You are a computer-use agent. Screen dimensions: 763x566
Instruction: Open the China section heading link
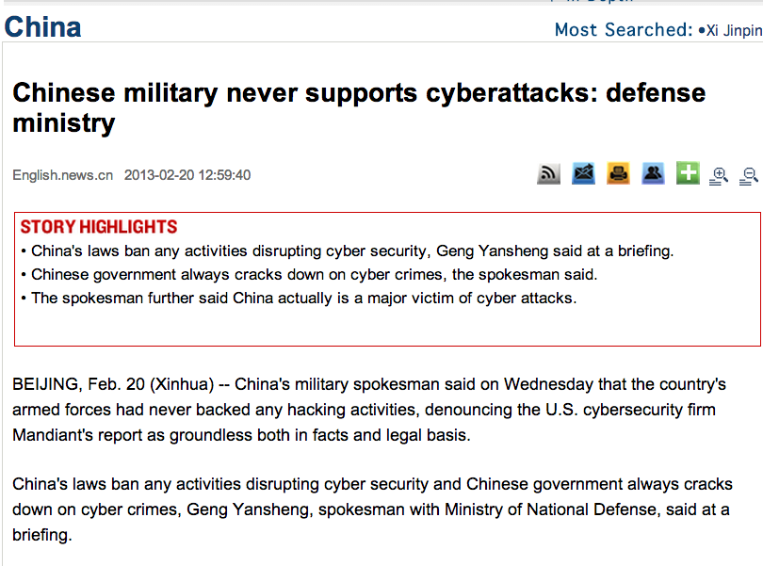(x=43, y=26)
